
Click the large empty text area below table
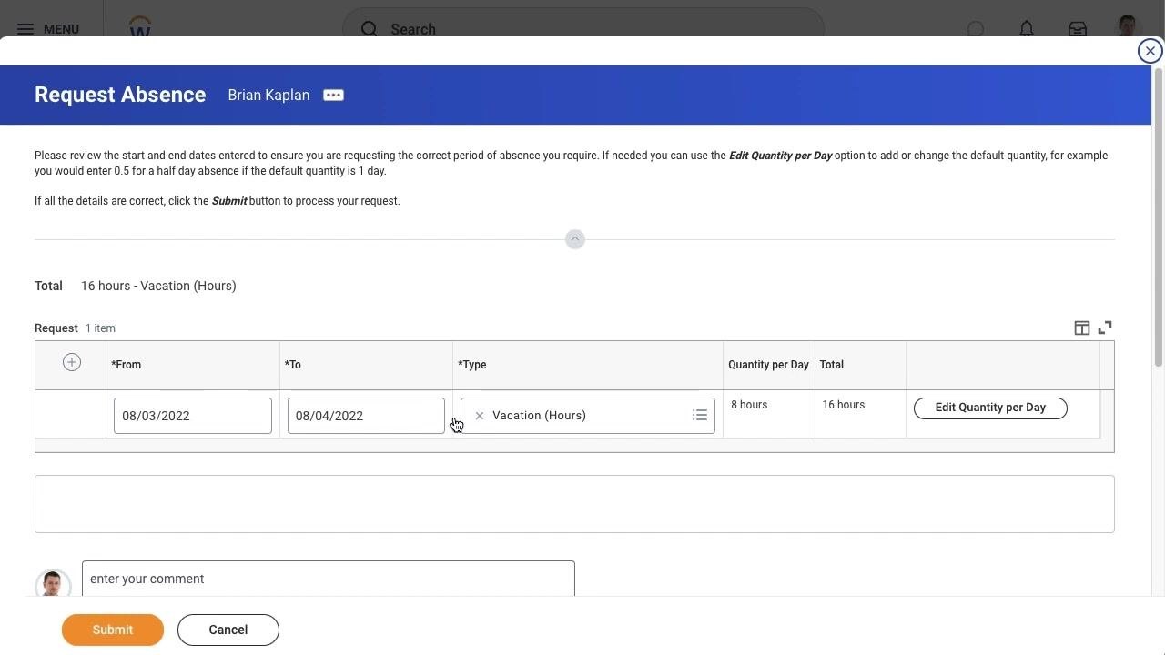(x=574, y=504)
